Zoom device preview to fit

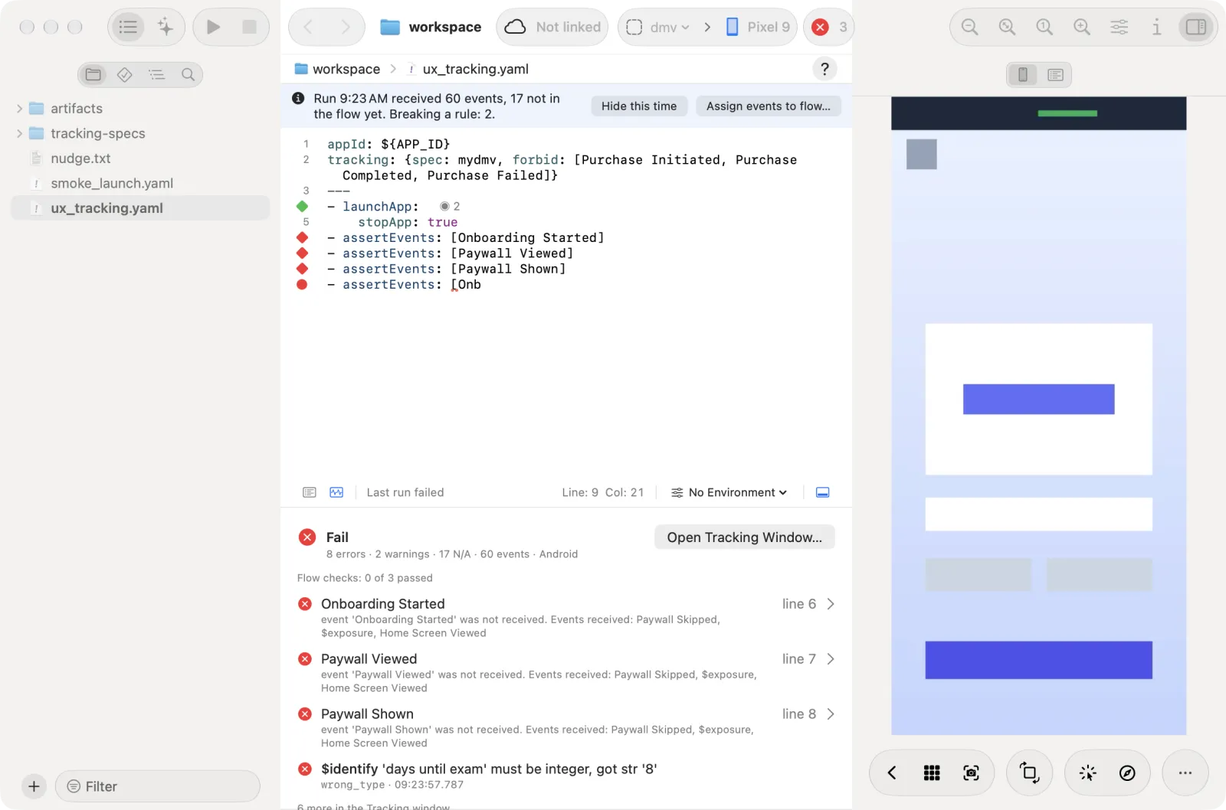coord(1007,27)
